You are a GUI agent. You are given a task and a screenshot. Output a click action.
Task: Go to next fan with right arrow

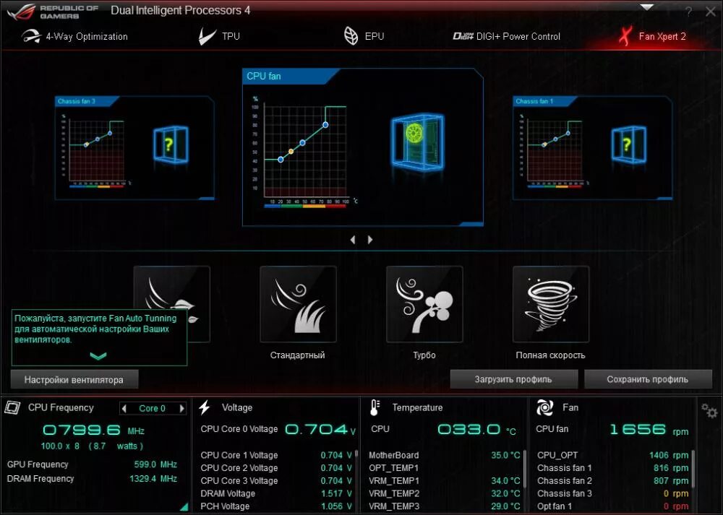click(369, 240)
